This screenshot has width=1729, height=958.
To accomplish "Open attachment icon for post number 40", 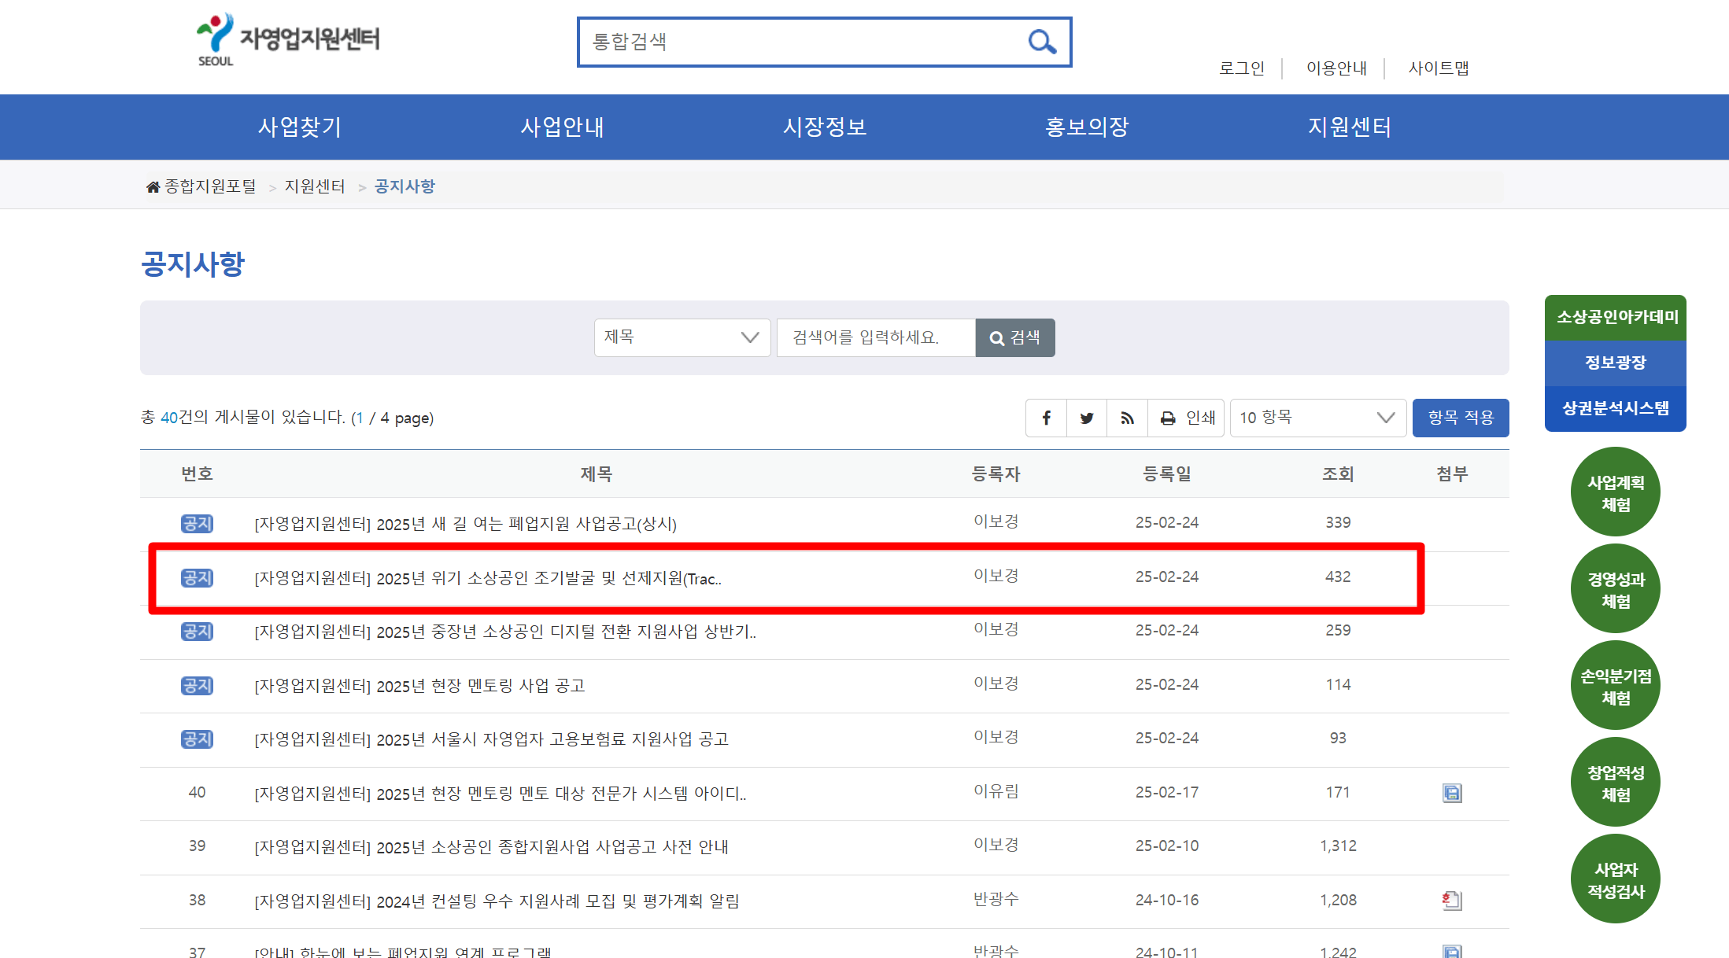I will pyautogui.click(x=1451, y=793).
